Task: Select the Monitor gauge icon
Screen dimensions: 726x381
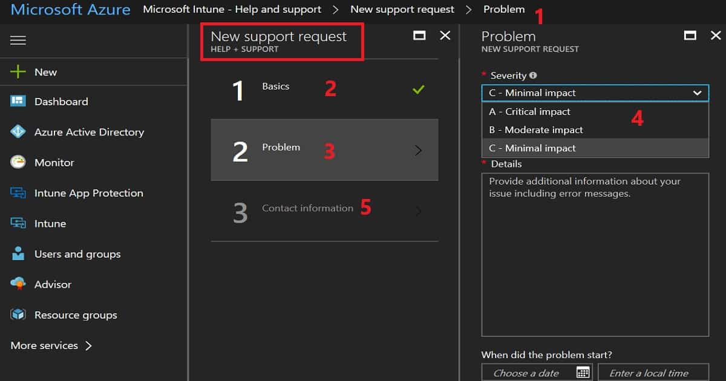Action: click(18, 162)
